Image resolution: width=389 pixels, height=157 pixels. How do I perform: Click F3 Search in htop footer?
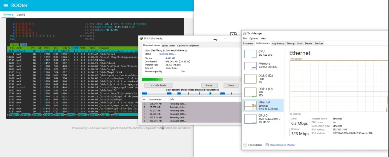coord(36,115)
